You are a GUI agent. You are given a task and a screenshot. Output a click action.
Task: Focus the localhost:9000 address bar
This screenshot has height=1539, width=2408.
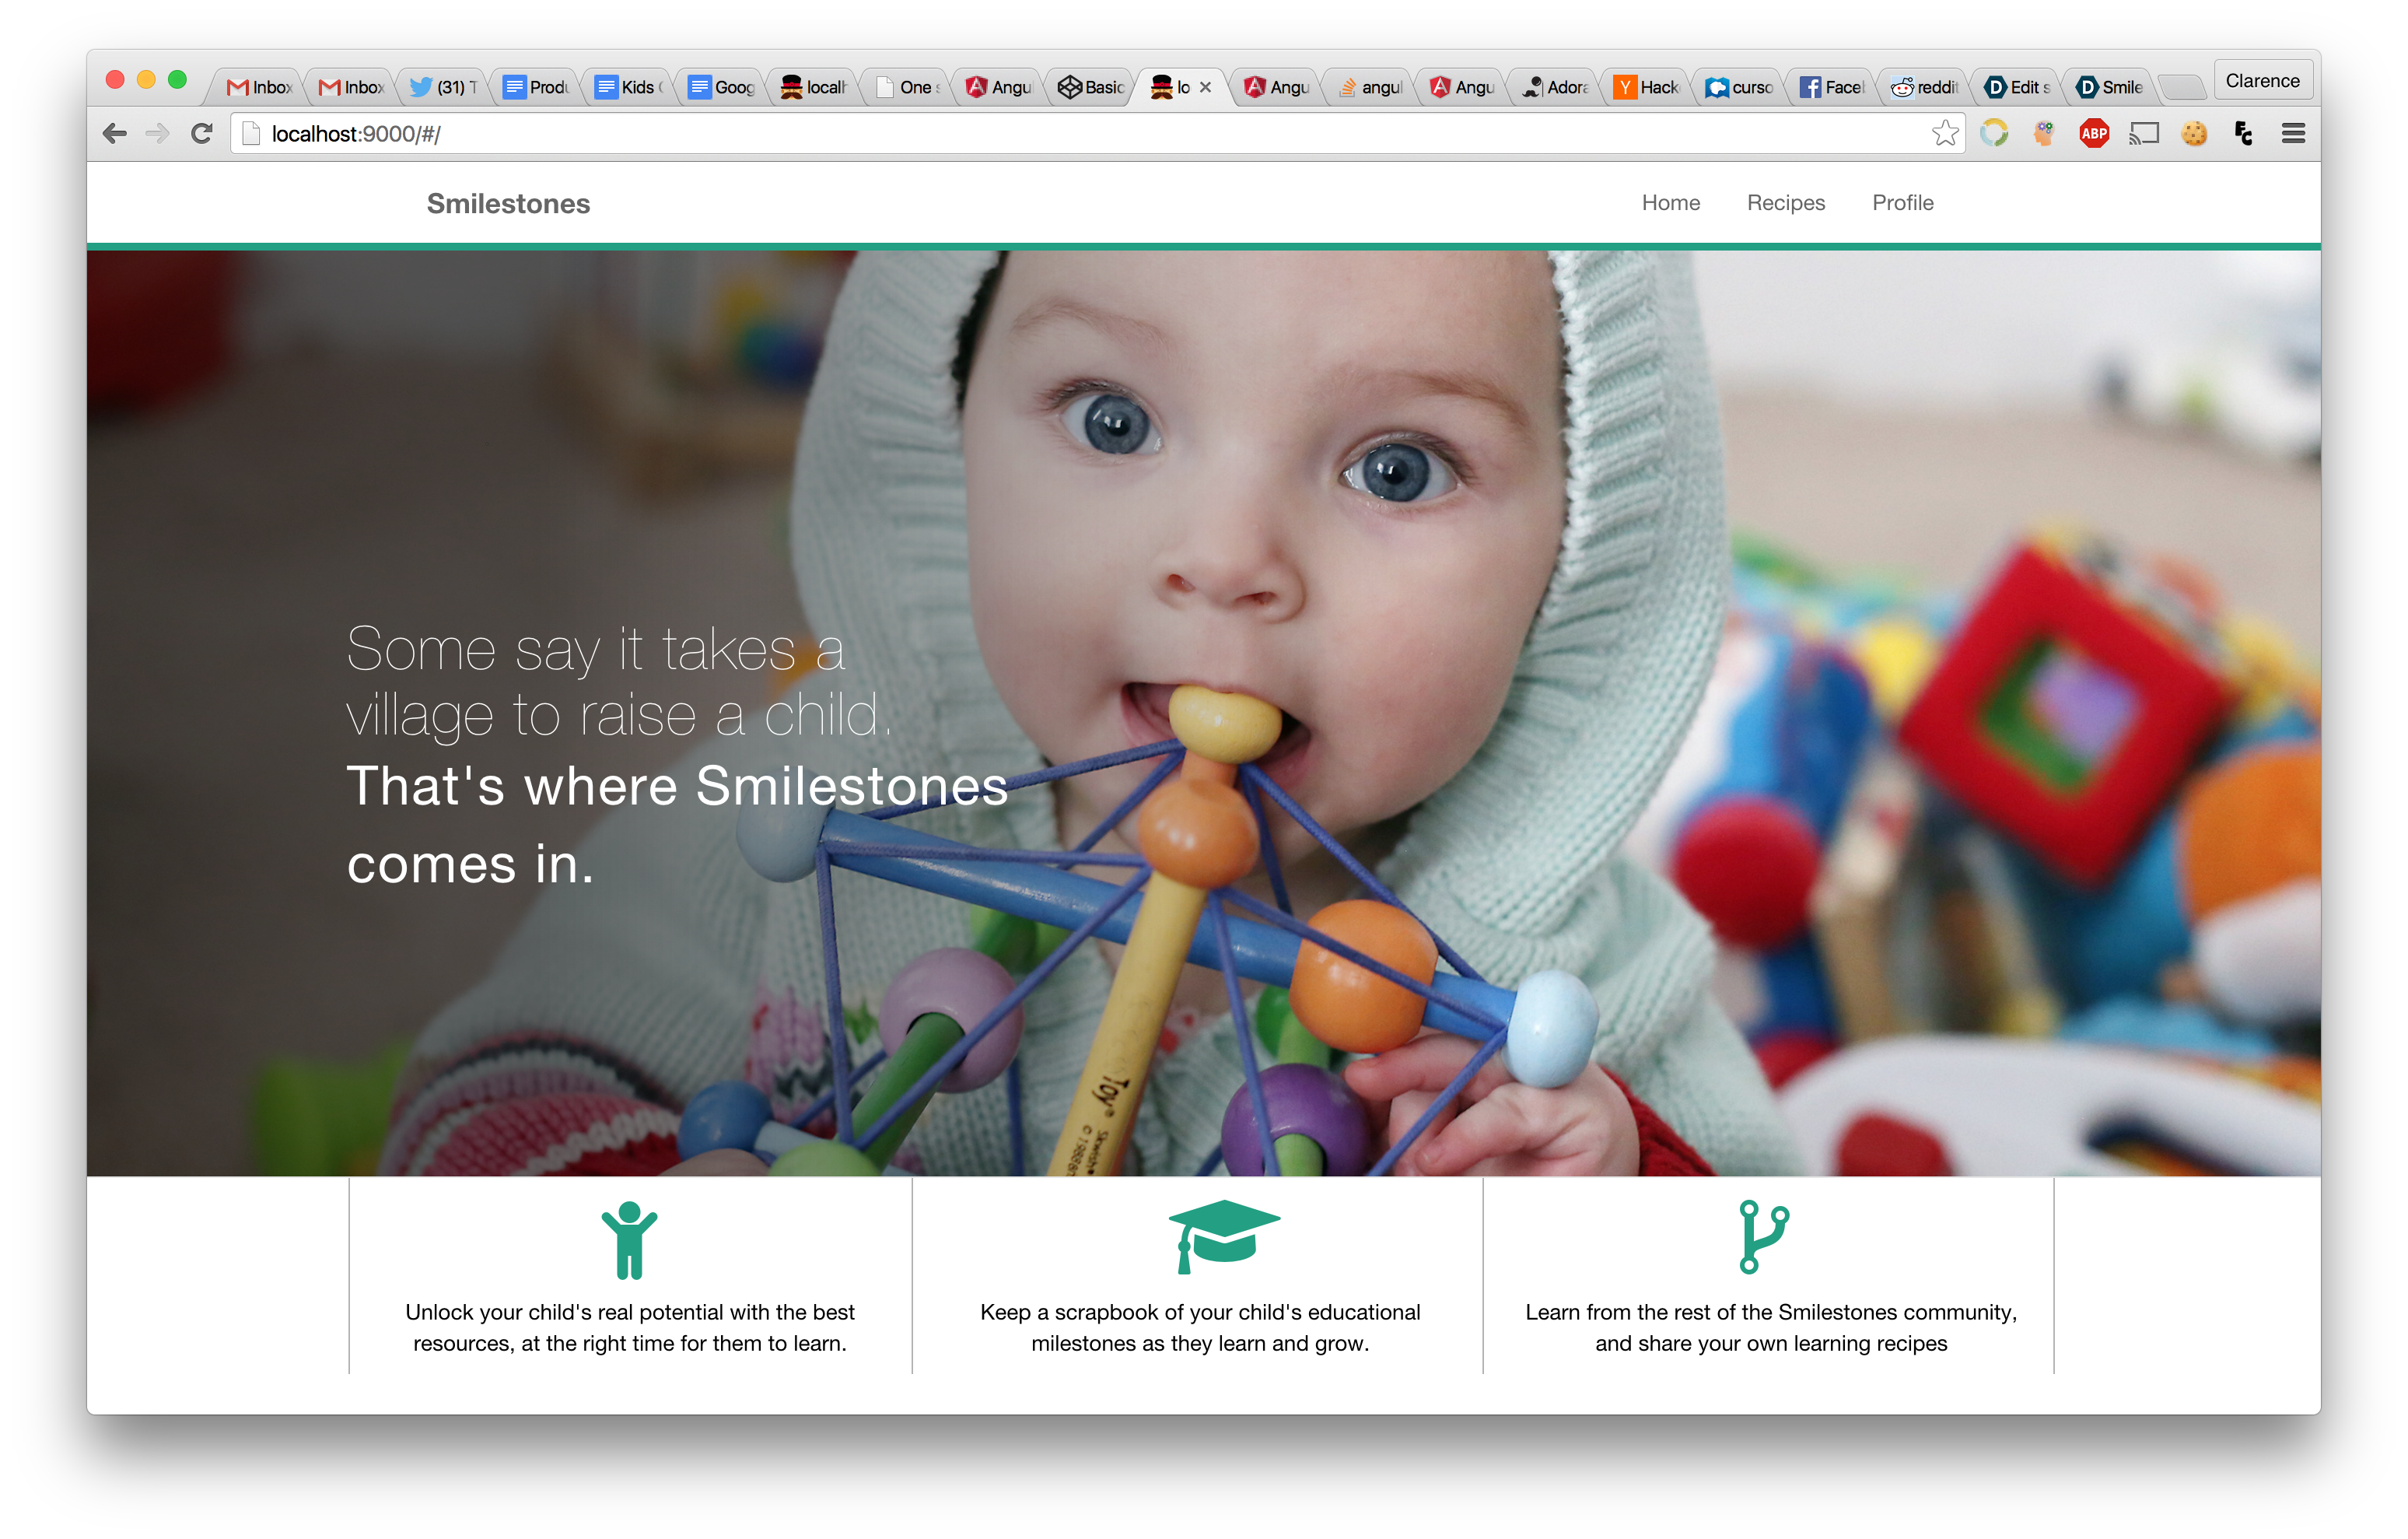[x=1000, y=133]
